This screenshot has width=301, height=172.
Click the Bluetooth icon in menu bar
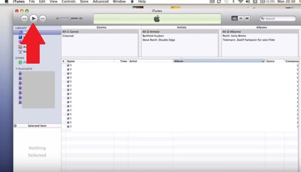[x=233, y=2]
